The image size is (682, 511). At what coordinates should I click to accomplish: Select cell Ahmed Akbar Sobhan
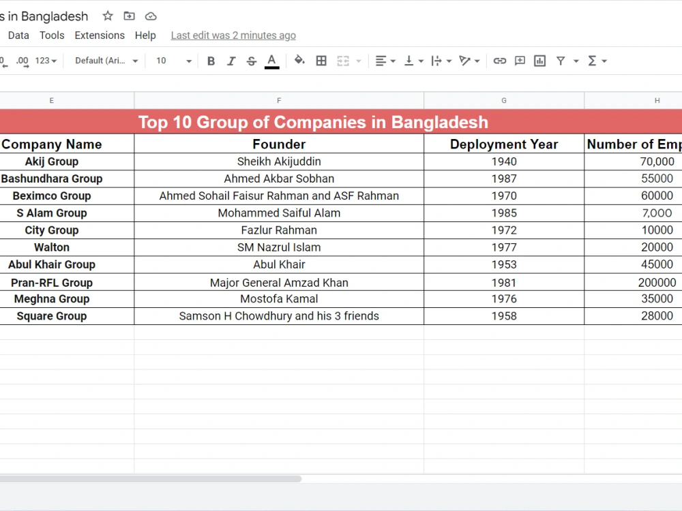click(x=279, y=179)
